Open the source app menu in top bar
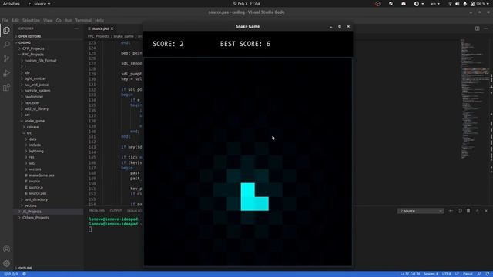Screen dimensions: 493x277 coord(39,4)
